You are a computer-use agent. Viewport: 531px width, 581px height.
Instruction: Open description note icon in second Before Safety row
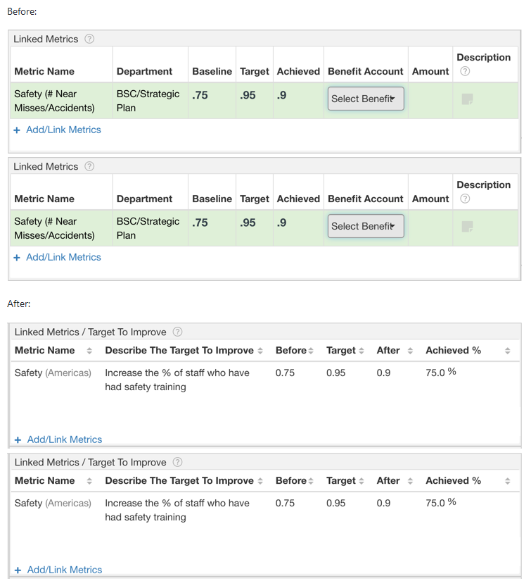point(468,226)
